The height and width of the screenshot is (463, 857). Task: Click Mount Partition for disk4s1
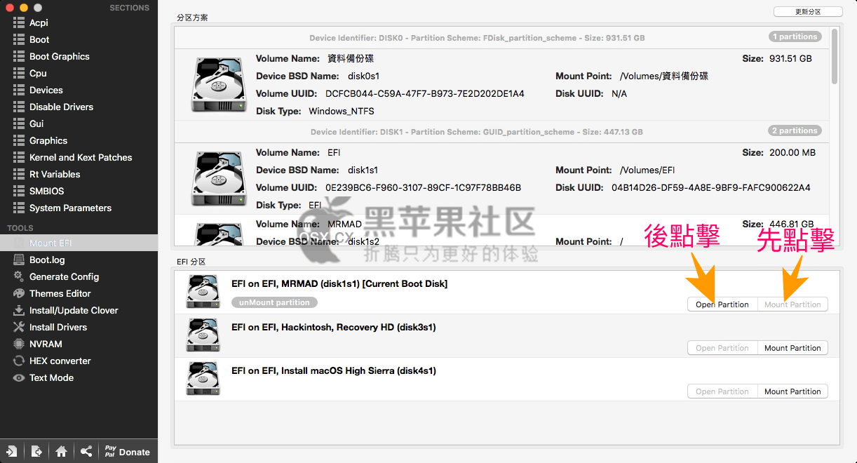pos(792,391)
